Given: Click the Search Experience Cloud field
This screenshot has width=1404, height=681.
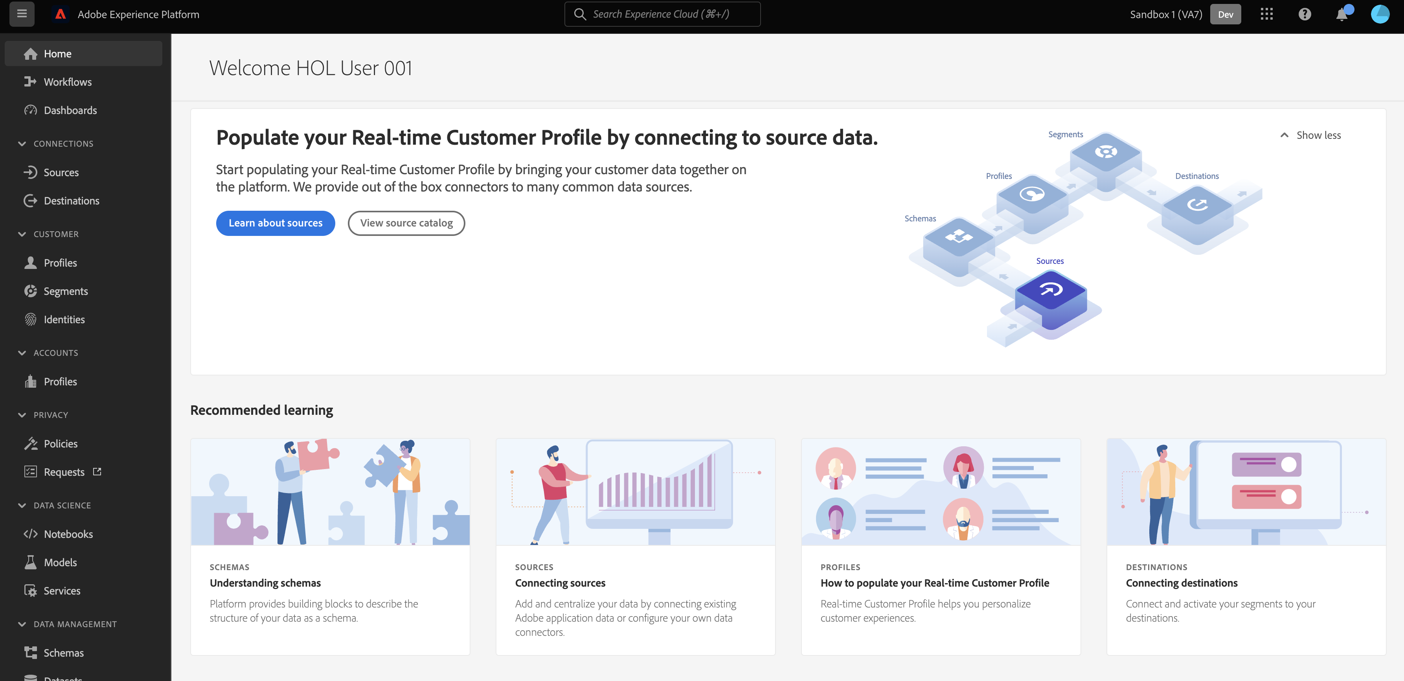Looking at the screenshot, I should point(662,14).
